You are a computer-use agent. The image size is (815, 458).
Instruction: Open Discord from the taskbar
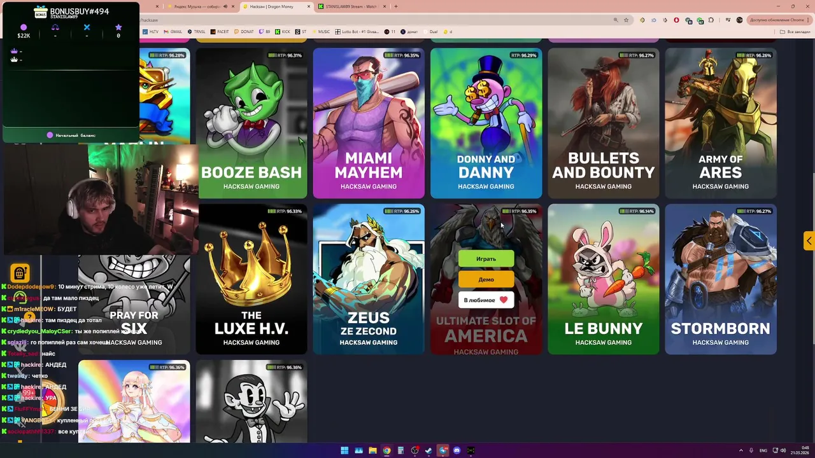click(x=457, y=450)
